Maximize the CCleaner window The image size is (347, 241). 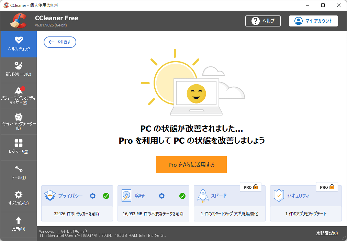pyautogui.click(x=323, y=5)
